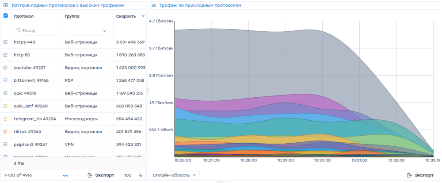
Task: Click export icon under the traffic chart
Action: 409,175
